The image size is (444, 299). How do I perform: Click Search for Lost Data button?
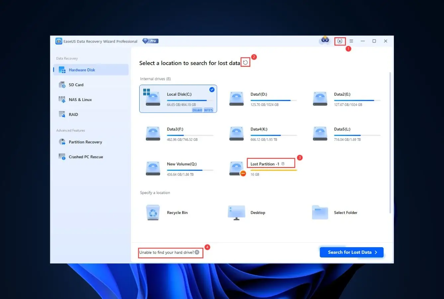coord(352,252)
